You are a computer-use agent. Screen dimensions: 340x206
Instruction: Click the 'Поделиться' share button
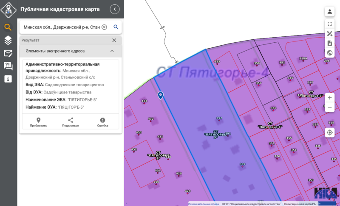click(71, 122)
